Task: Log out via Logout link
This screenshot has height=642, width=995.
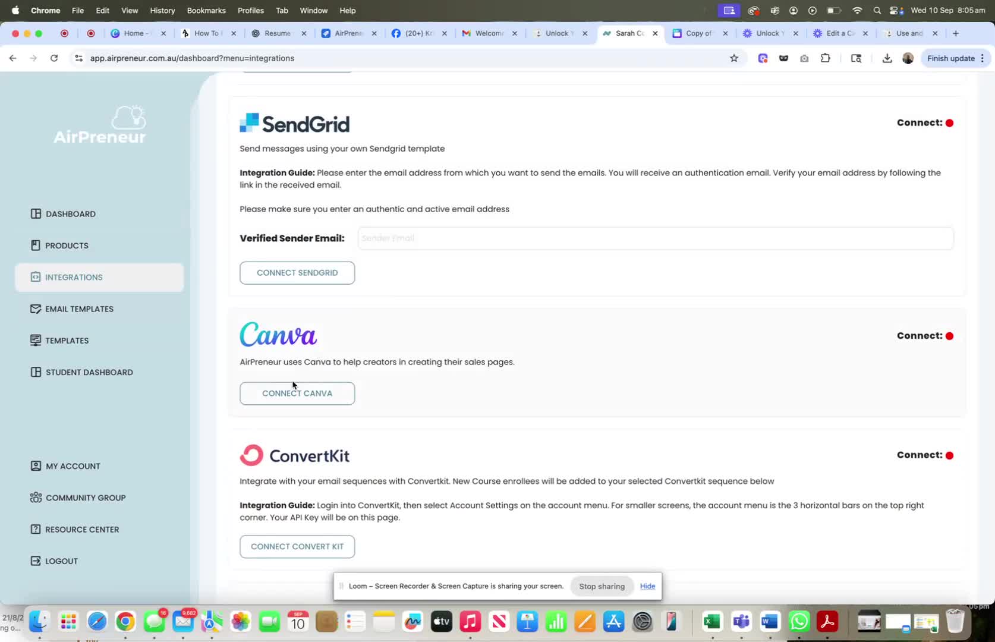Action: pyautogui.click(x=54, y=561)
